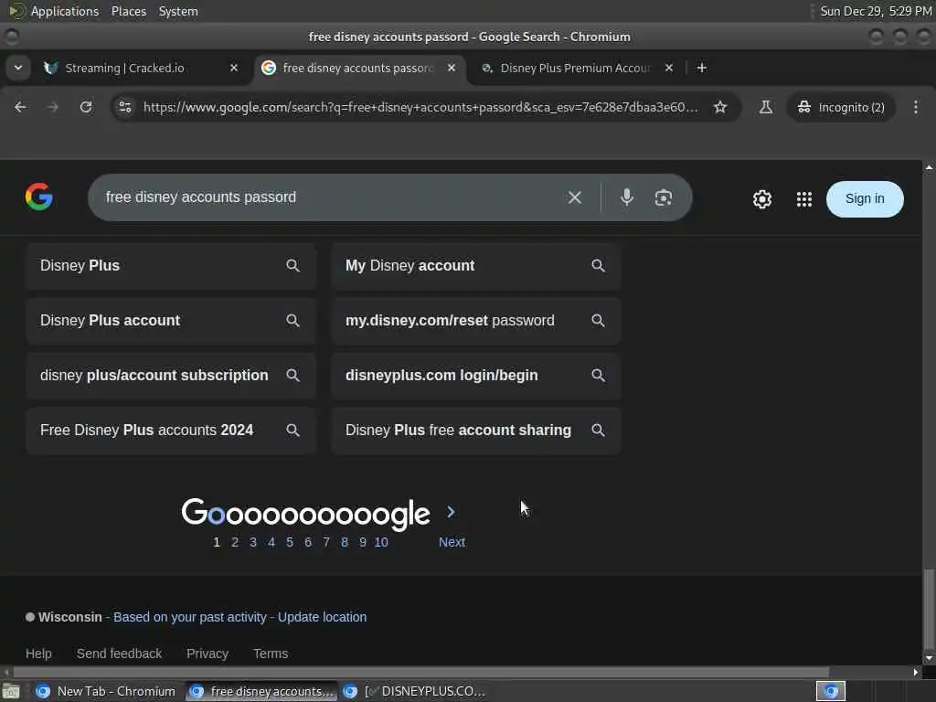Image resolution: width=936 pixels, height=702 pixels.
Task: Open the Places menu
Action: 128,11
